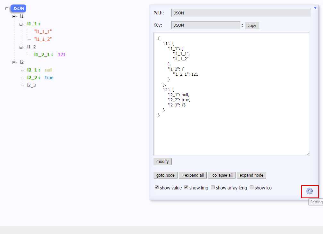Collapse the l2 tree node
This screenshot has width=323, height=234.
(14, 63)
